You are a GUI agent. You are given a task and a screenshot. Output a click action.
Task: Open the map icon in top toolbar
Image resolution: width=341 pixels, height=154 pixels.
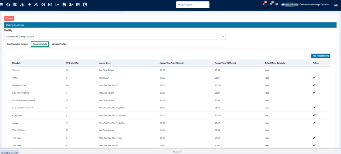coord(15,5)
